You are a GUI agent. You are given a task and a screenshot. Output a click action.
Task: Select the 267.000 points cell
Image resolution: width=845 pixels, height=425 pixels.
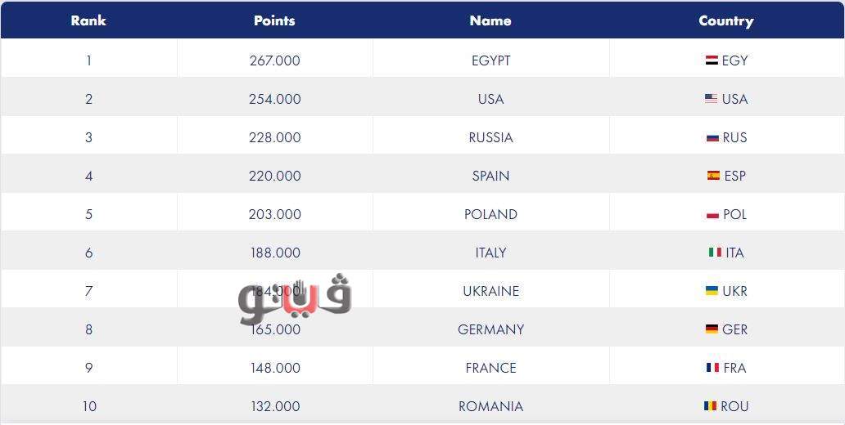274,60
